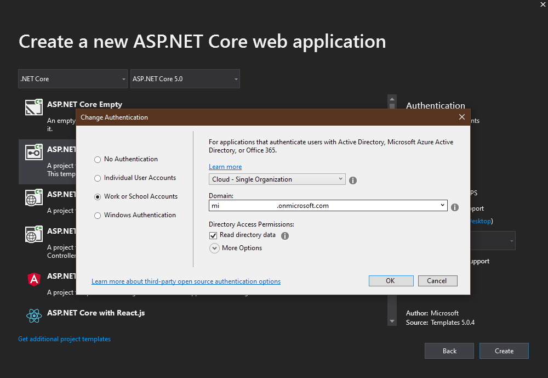The image size is (548, 378).
Task: Click the Create button
Action: pos(504,351)
